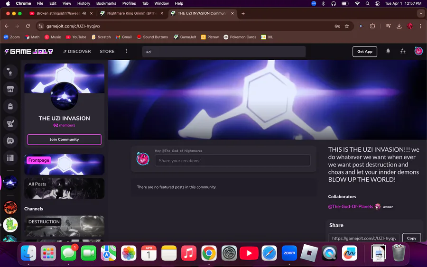The height and width of the screenshot is (267, 427).
Task: Bookmark this page with the star icon
Action: pyautogui.click(x=347, y=26)
